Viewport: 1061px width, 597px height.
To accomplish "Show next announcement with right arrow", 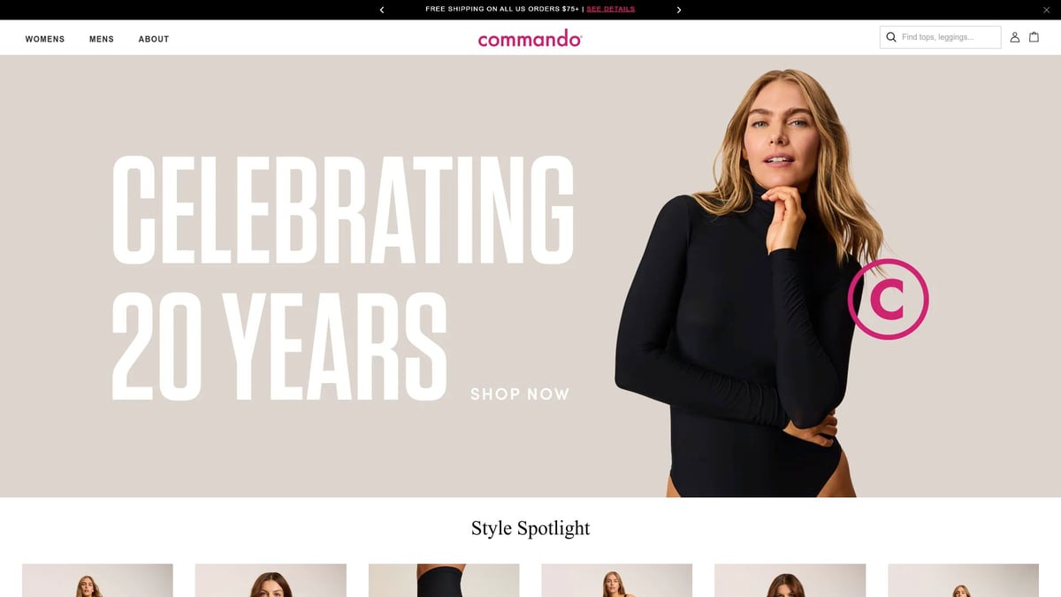I will click(679, 10).
